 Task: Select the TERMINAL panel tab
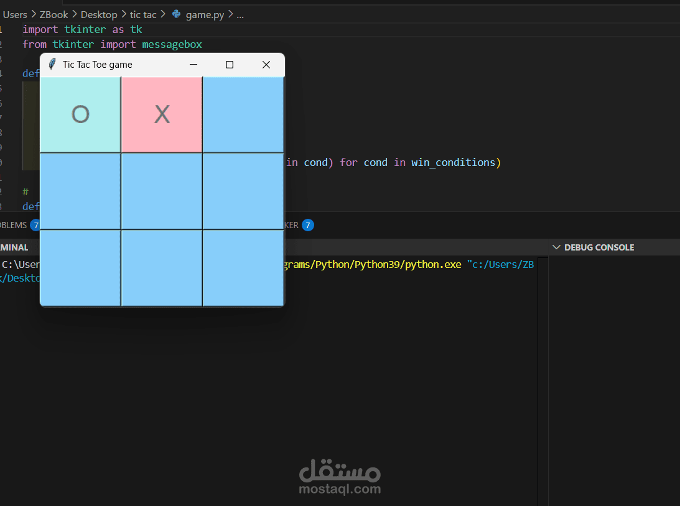[14, 247]
